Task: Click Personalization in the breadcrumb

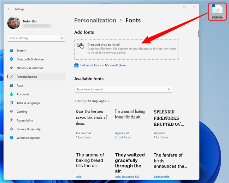Action: click(x=95, y=20)
